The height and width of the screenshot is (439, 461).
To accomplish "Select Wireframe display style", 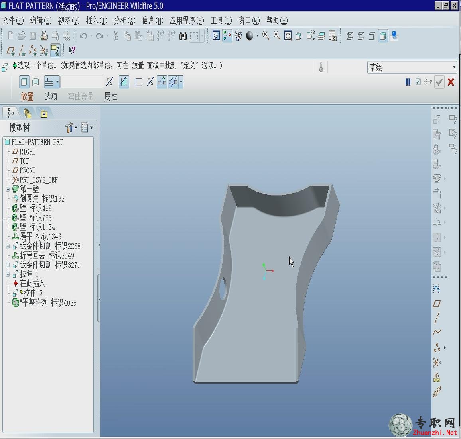I will click(x=350, y=36).
